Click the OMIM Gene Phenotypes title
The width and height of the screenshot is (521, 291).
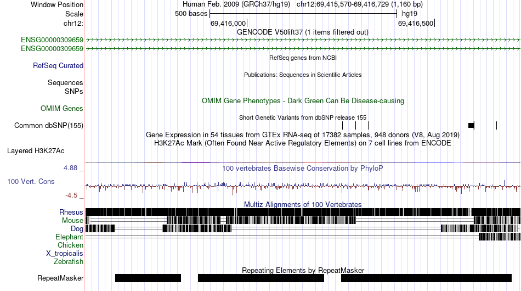coord(303,101)
